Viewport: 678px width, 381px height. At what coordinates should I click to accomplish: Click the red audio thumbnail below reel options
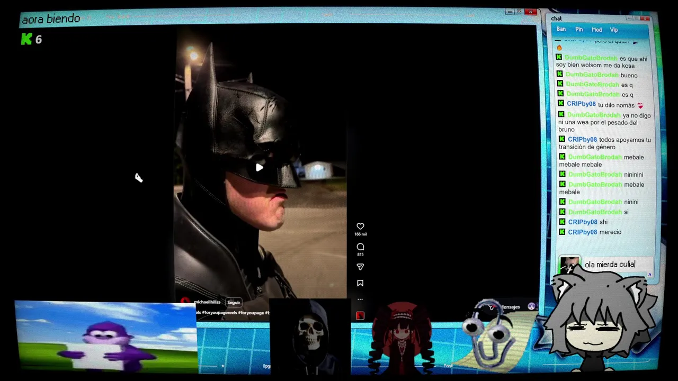point(360,316)
